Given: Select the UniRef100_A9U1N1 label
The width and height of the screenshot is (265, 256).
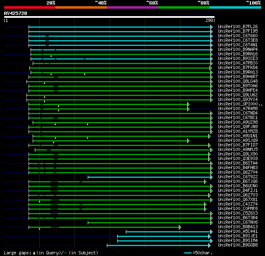Looking at the screenshot, I should 238,136.
